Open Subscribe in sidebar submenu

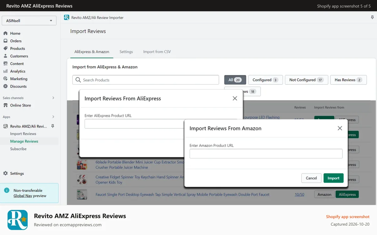coord(18,149)
